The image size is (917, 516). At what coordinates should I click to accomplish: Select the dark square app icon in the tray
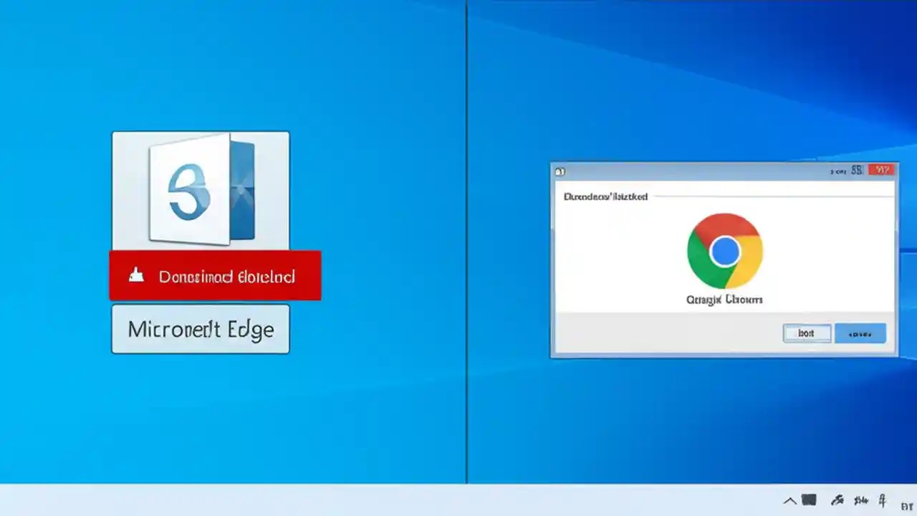point(808,500)
